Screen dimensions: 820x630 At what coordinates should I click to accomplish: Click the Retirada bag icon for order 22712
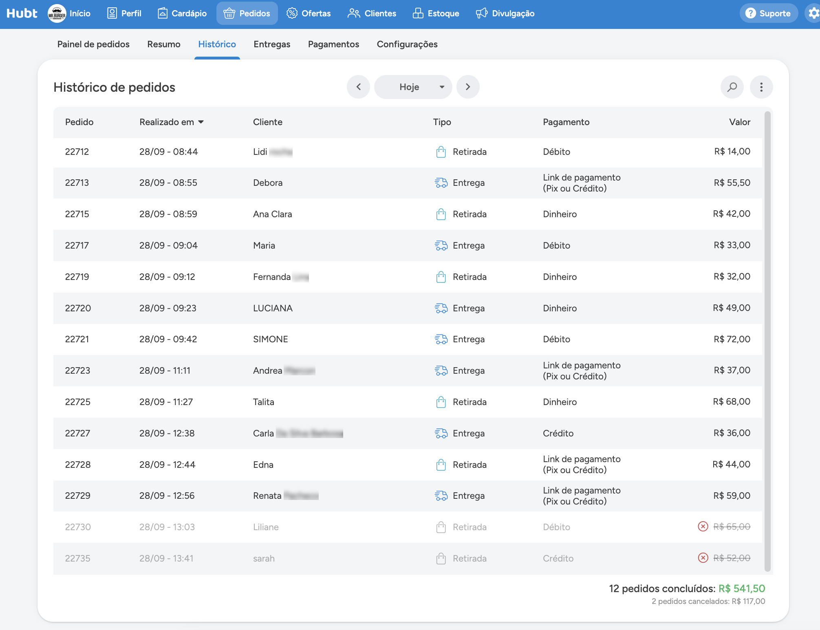(441, 152)
